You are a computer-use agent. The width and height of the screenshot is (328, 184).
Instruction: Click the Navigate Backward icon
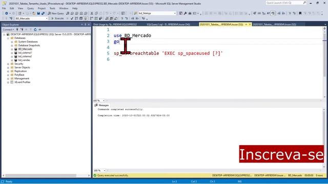pos(7,13)
